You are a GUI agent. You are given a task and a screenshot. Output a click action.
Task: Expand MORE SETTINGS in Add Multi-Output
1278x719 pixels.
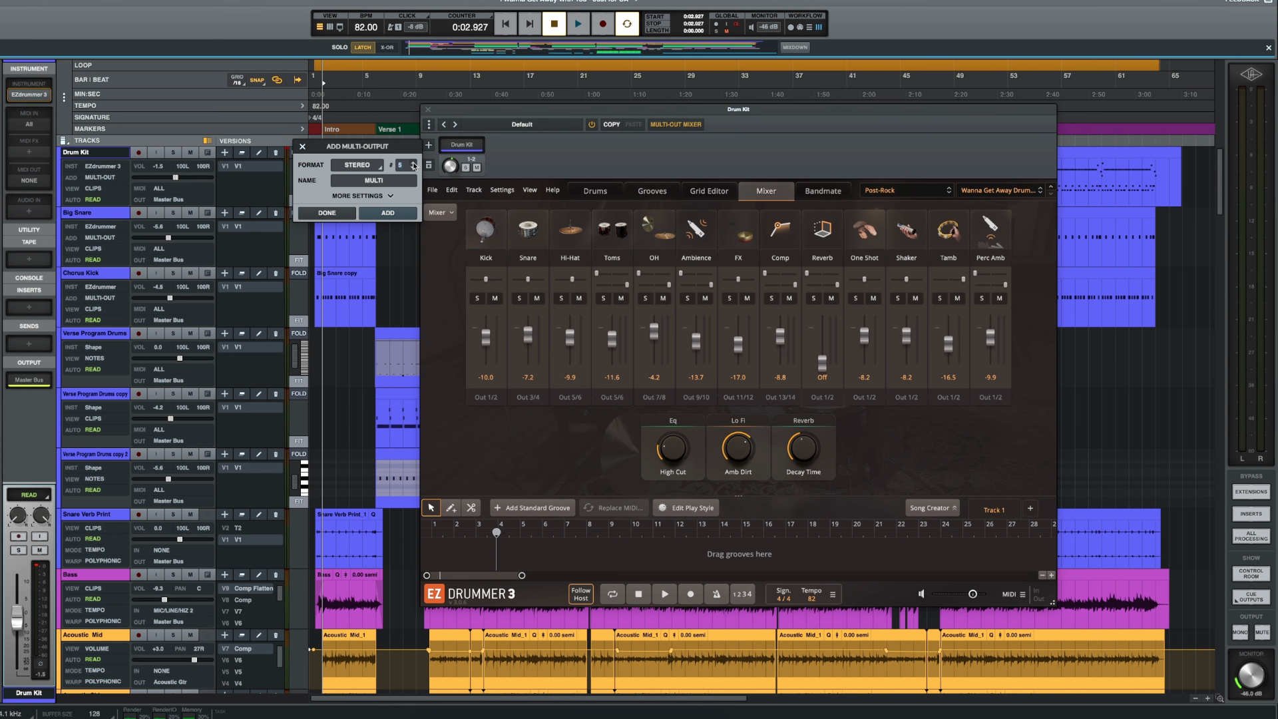363,196
